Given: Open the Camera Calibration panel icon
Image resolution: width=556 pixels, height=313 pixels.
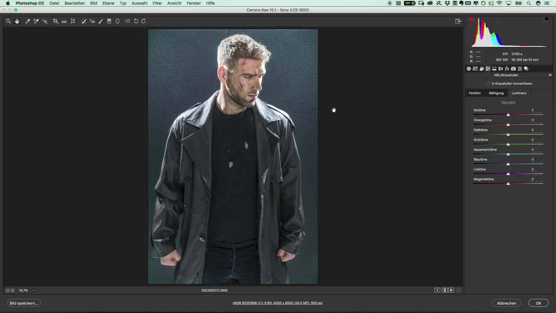Looking at the screenshot, I should point(513,69).
